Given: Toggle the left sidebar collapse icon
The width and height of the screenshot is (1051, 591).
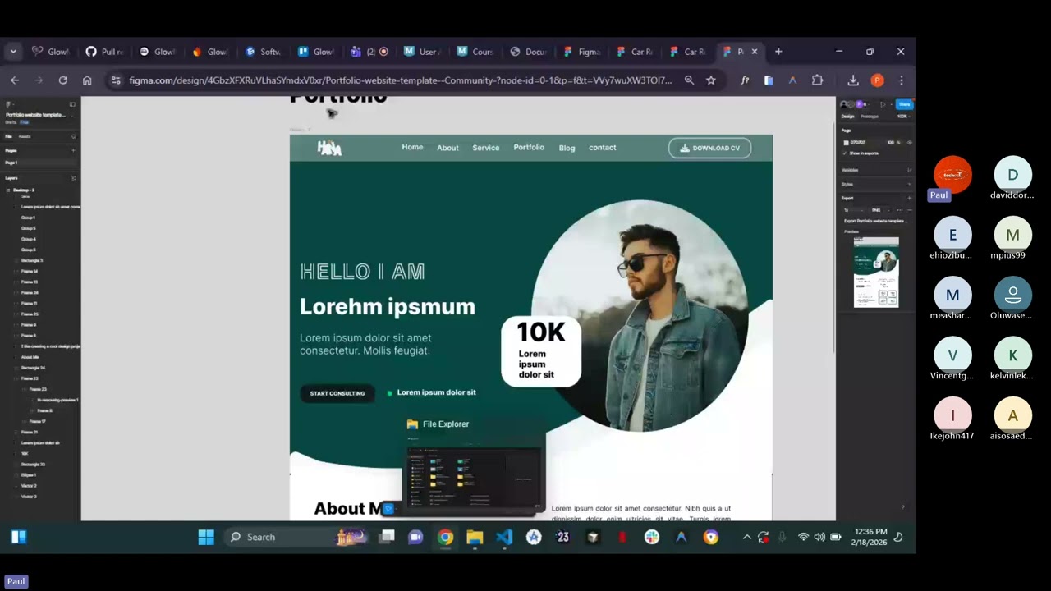Looking at the screenshot, I should pyautogui.click(x=72, y=104).
